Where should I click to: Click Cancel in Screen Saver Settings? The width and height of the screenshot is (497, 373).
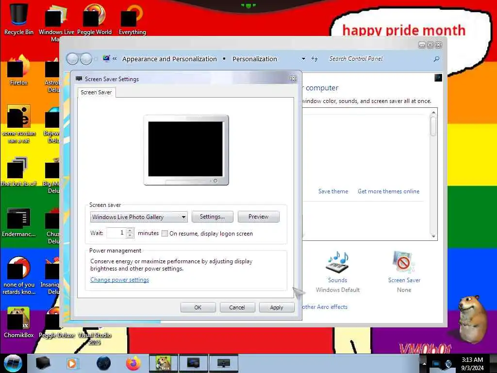(x=237, y=307)
